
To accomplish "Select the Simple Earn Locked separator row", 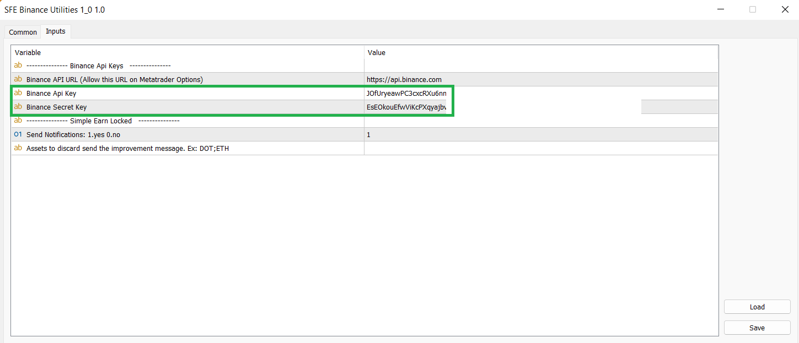I will [x=364, y=121].
